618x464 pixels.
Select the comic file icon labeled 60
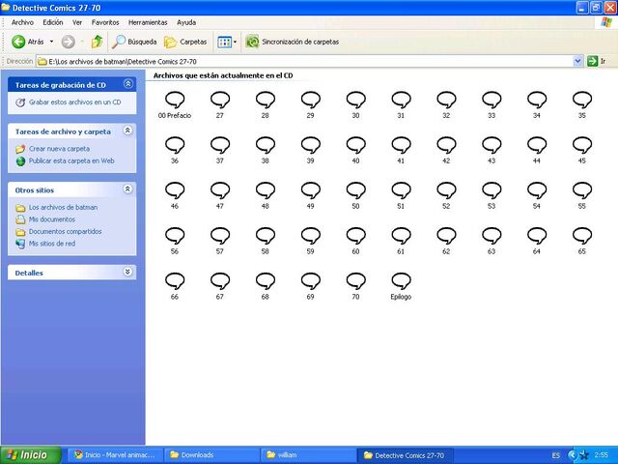pos(356,236)
